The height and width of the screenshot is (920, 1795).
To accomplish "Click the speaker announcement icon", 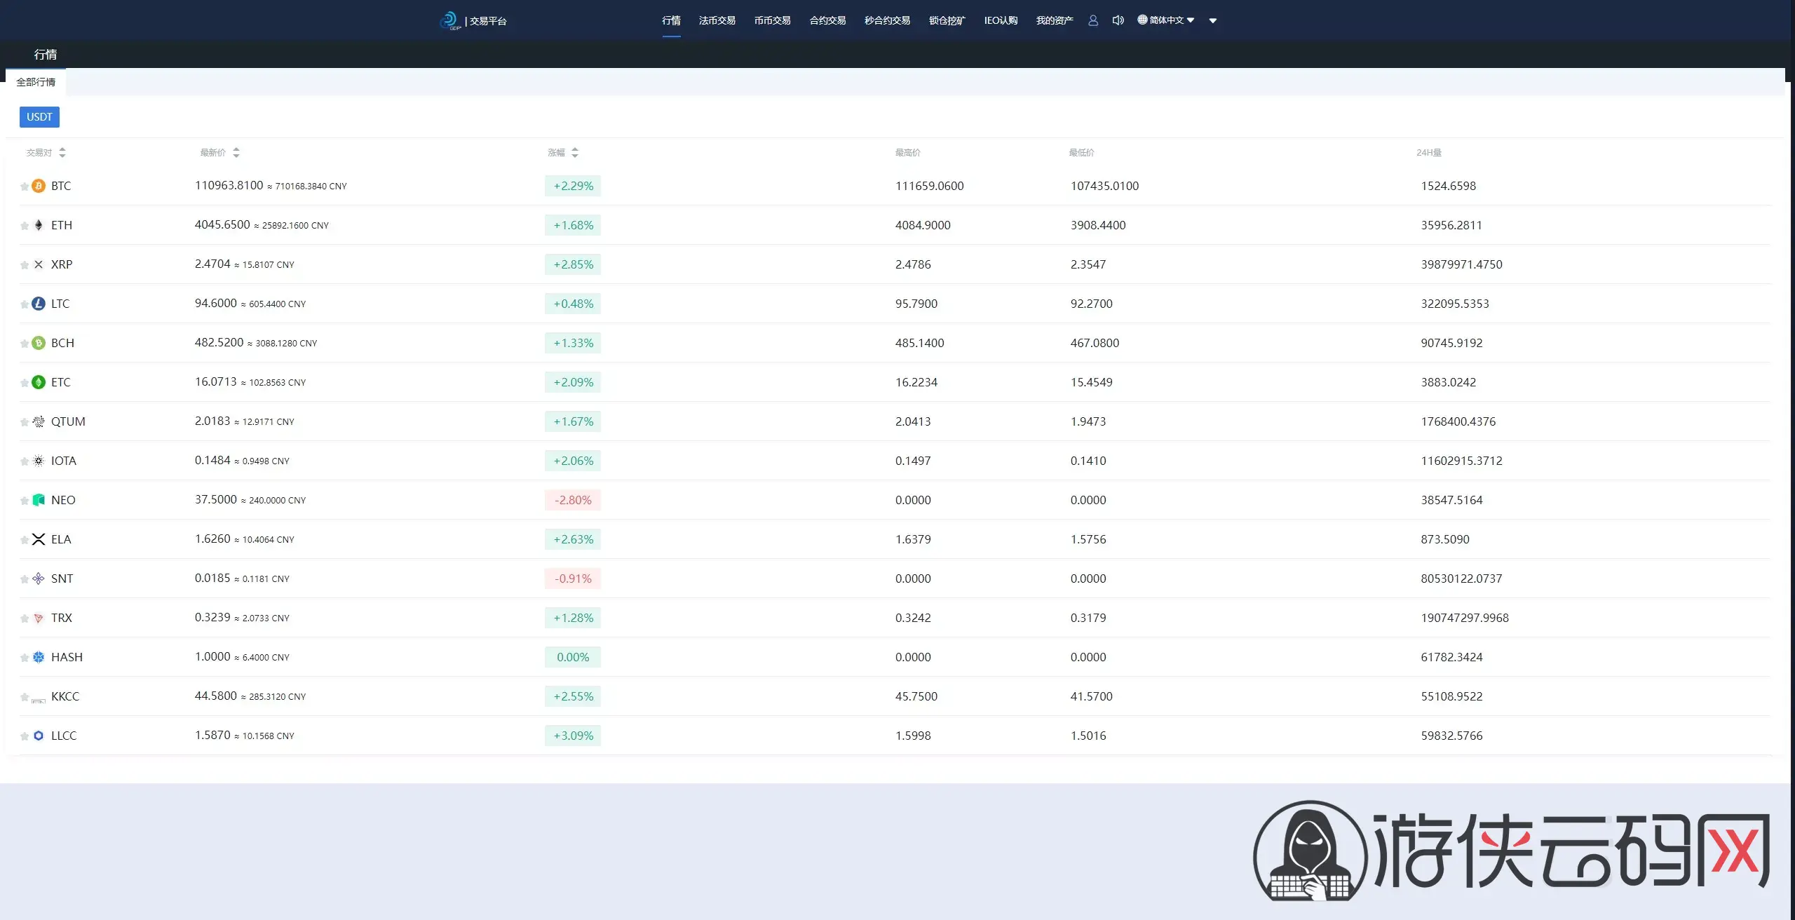I will click(x=1118, y=20).
